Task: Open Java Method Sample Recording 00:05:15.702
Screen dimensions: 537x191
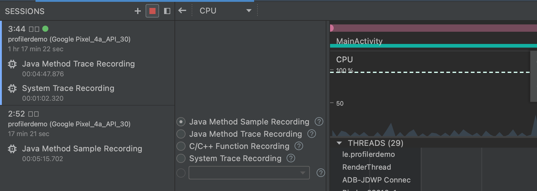Action: pos(82,153)
